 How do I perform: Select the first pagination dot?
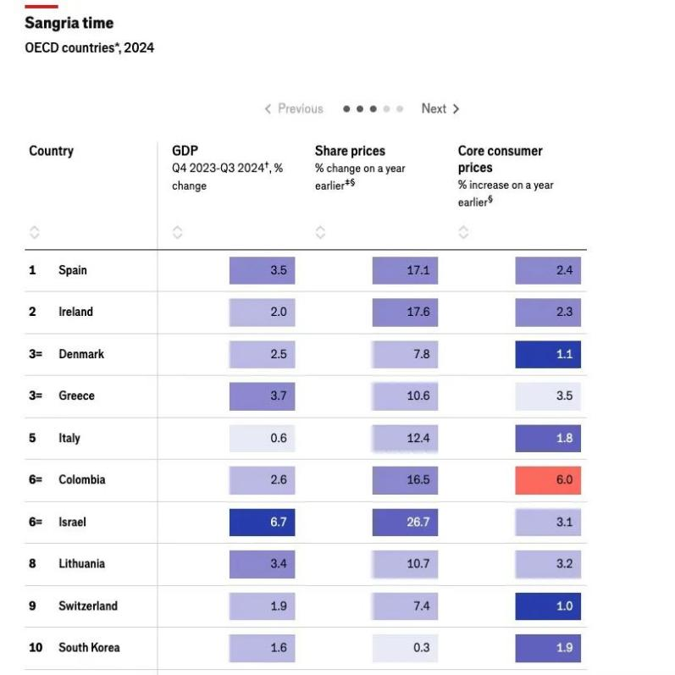(346, 108)
